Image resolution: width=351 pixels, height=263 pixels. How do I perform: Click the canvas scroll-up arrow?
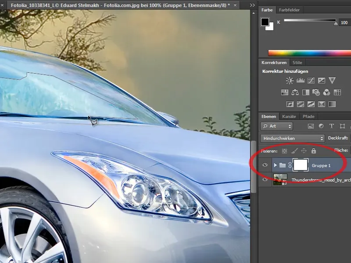(254, 13)
